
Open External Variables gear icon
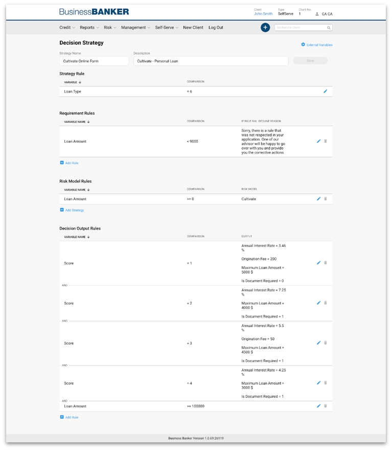pyautogui.click(x=303, y=44)
